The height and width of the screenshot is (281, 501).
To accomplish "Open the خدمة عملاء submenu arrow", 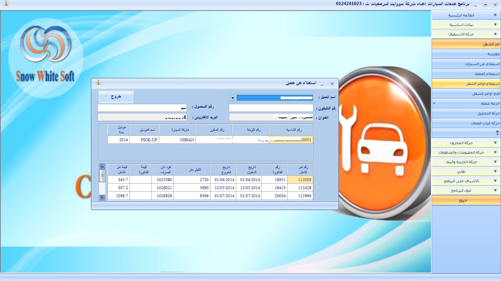I will tap(434, 104).
